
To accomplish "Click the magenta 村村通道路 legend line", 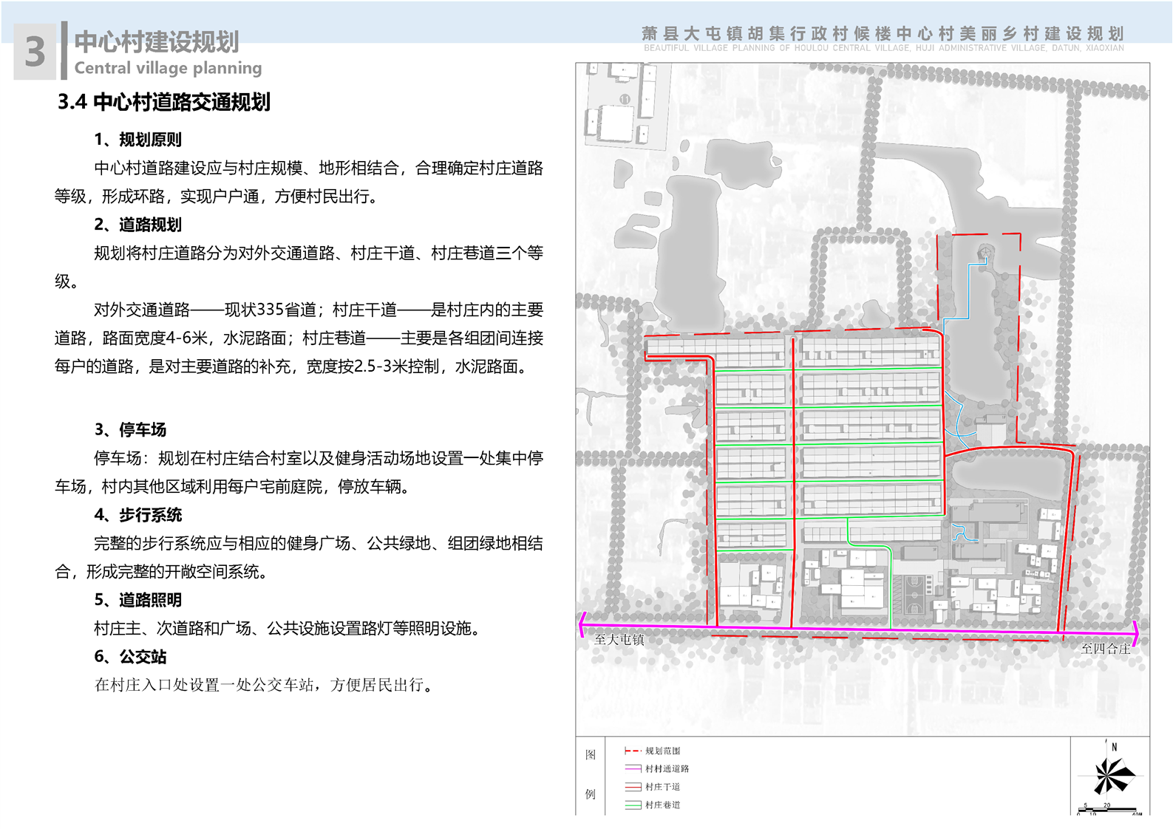I will click(633, 769).
